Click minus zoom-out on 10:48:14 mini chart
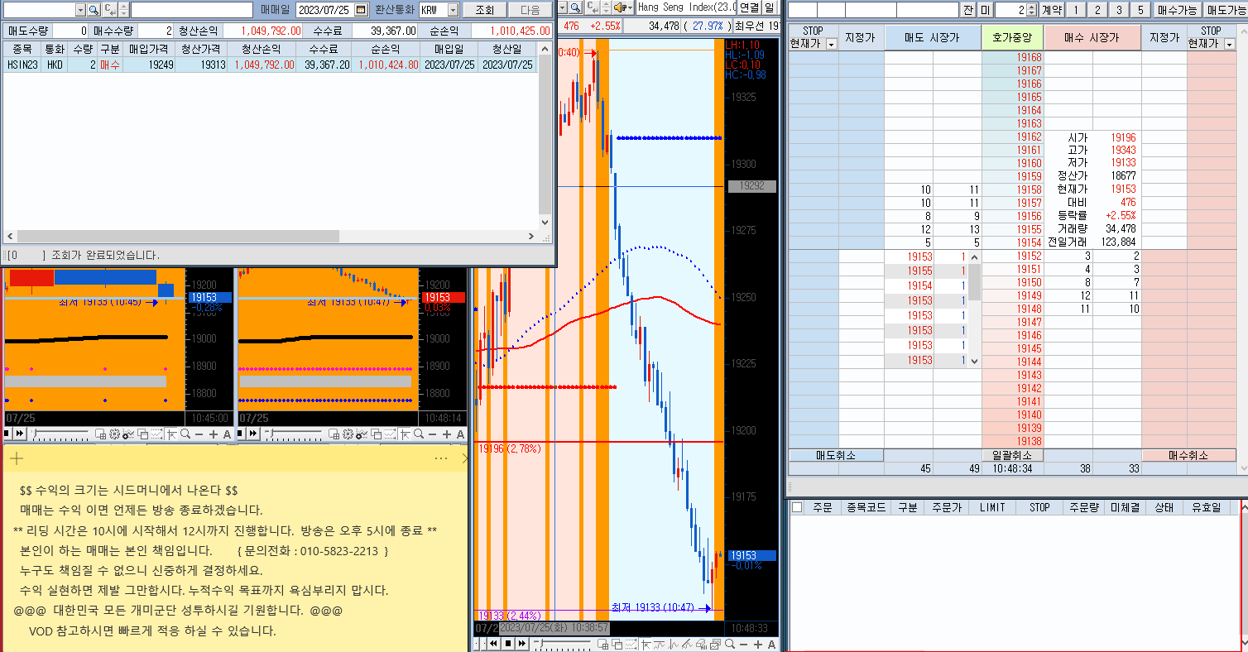 click(432, 434)
